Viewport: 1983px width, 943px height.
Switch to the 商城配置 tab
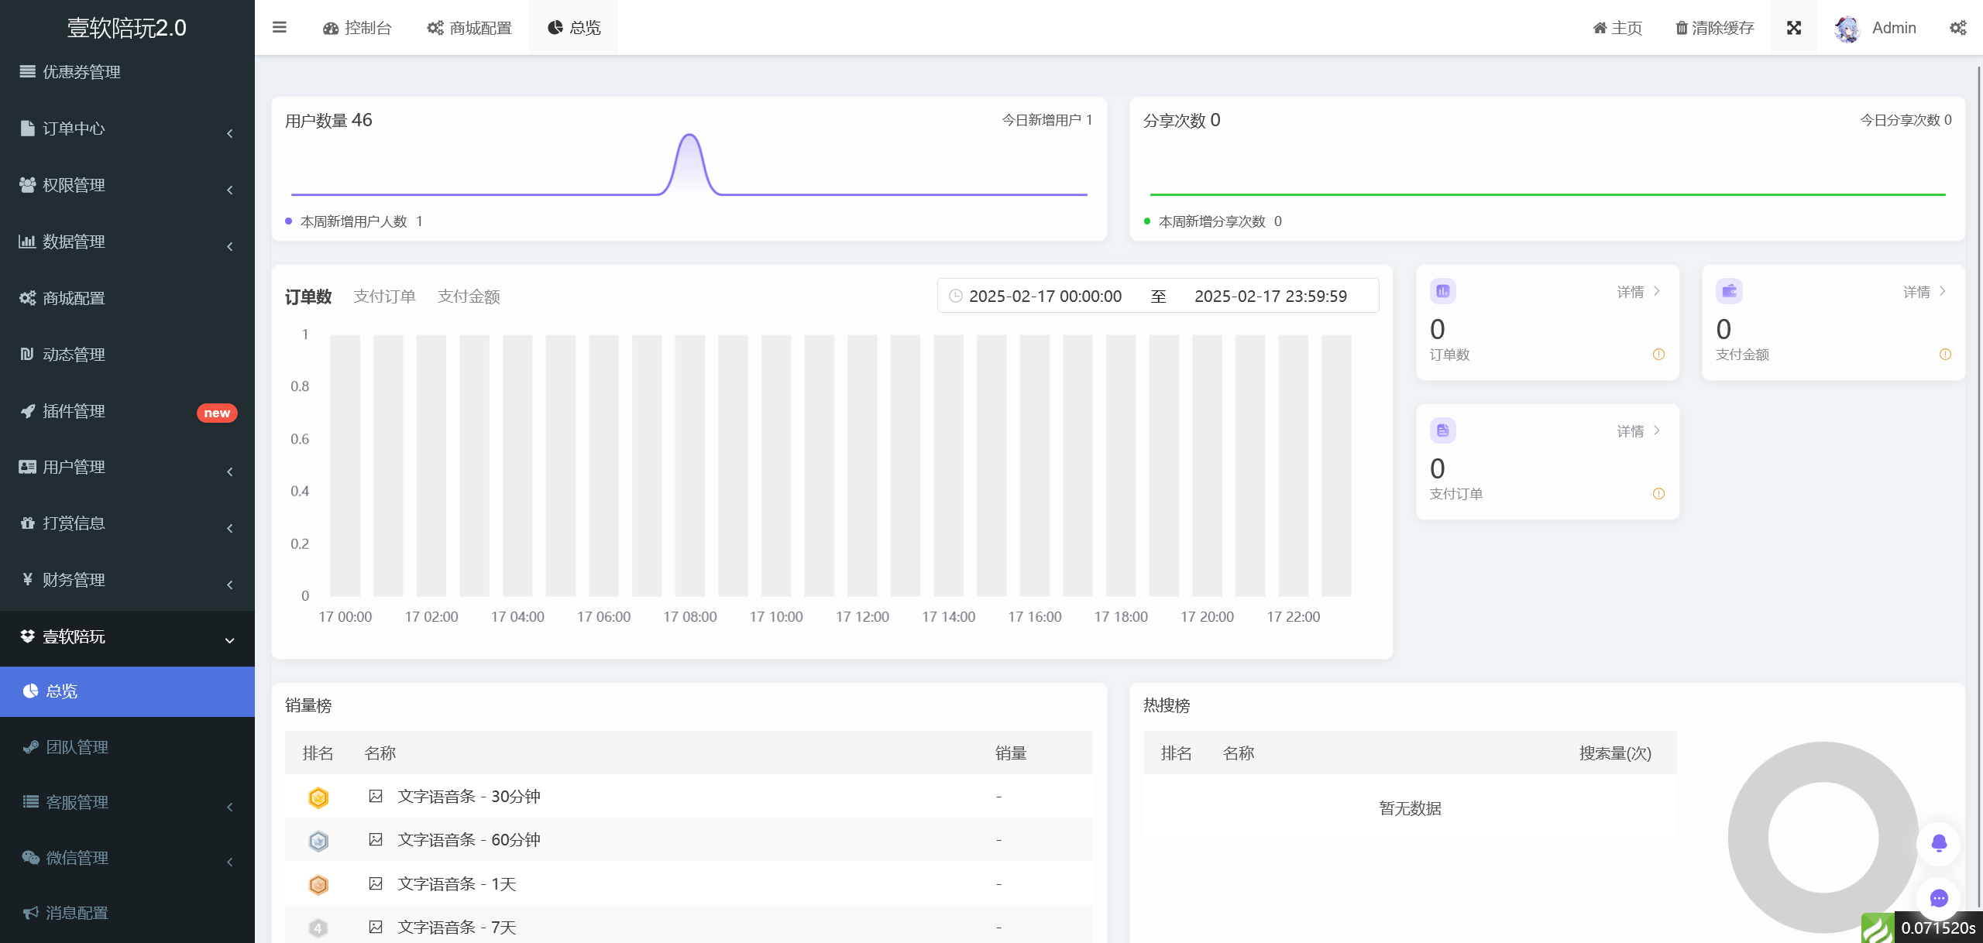(468, 27)
